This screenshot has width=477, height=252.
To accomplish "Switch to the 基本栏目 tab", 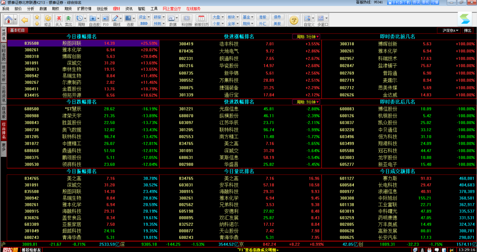I will [17, 30].
